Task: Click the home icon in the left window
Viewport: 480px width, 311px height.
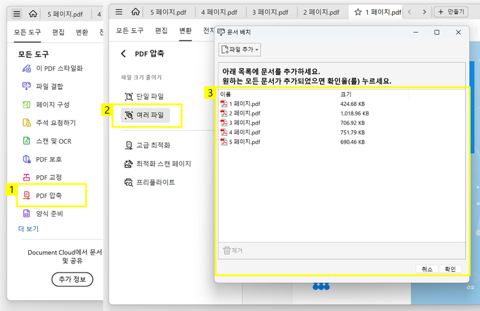Action: coord(33,14)
